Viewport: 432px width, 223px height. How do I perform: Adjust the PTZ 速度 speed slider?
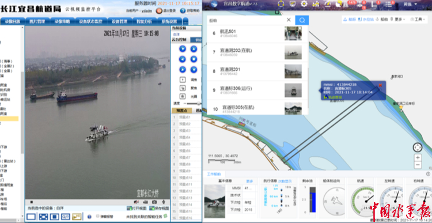pyautogui.click(x=194, y=103)
